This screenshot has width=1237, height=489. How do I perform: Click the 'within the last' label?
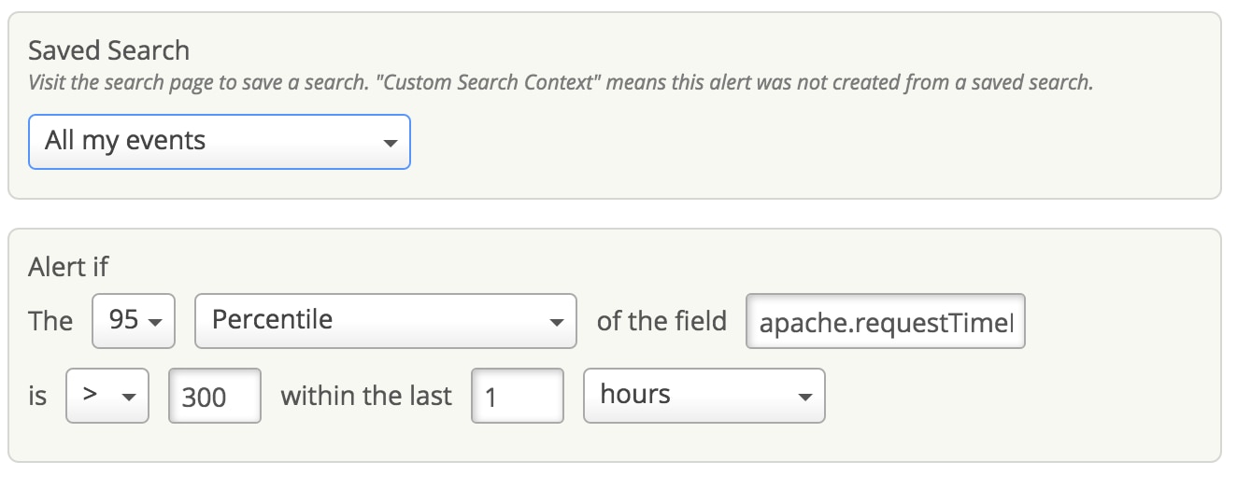pyautogui.click(x=366, y=396)
